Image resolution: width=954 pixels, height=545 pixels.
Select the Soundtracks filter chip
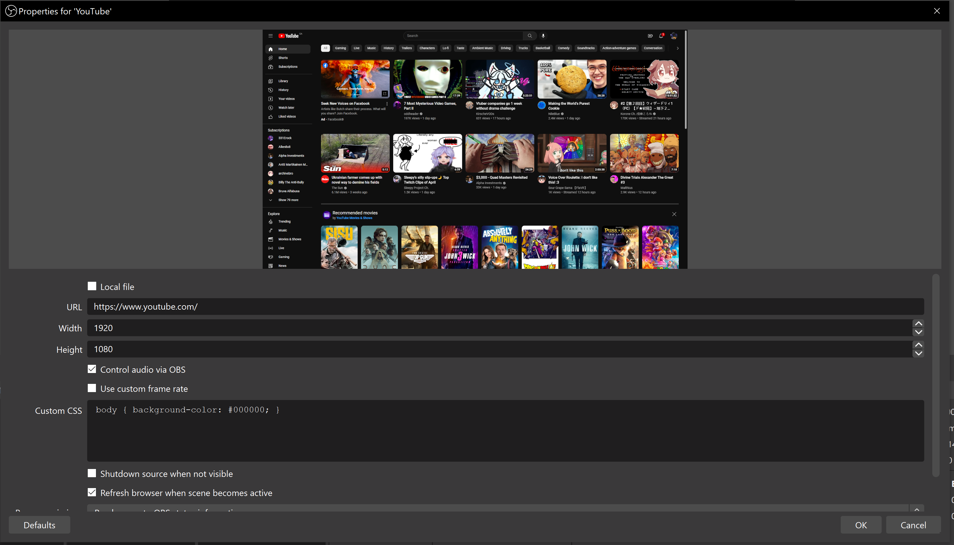(586, 48)
